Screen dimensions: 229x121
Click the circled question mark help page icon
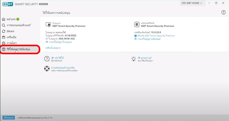[x=47, y=59]
